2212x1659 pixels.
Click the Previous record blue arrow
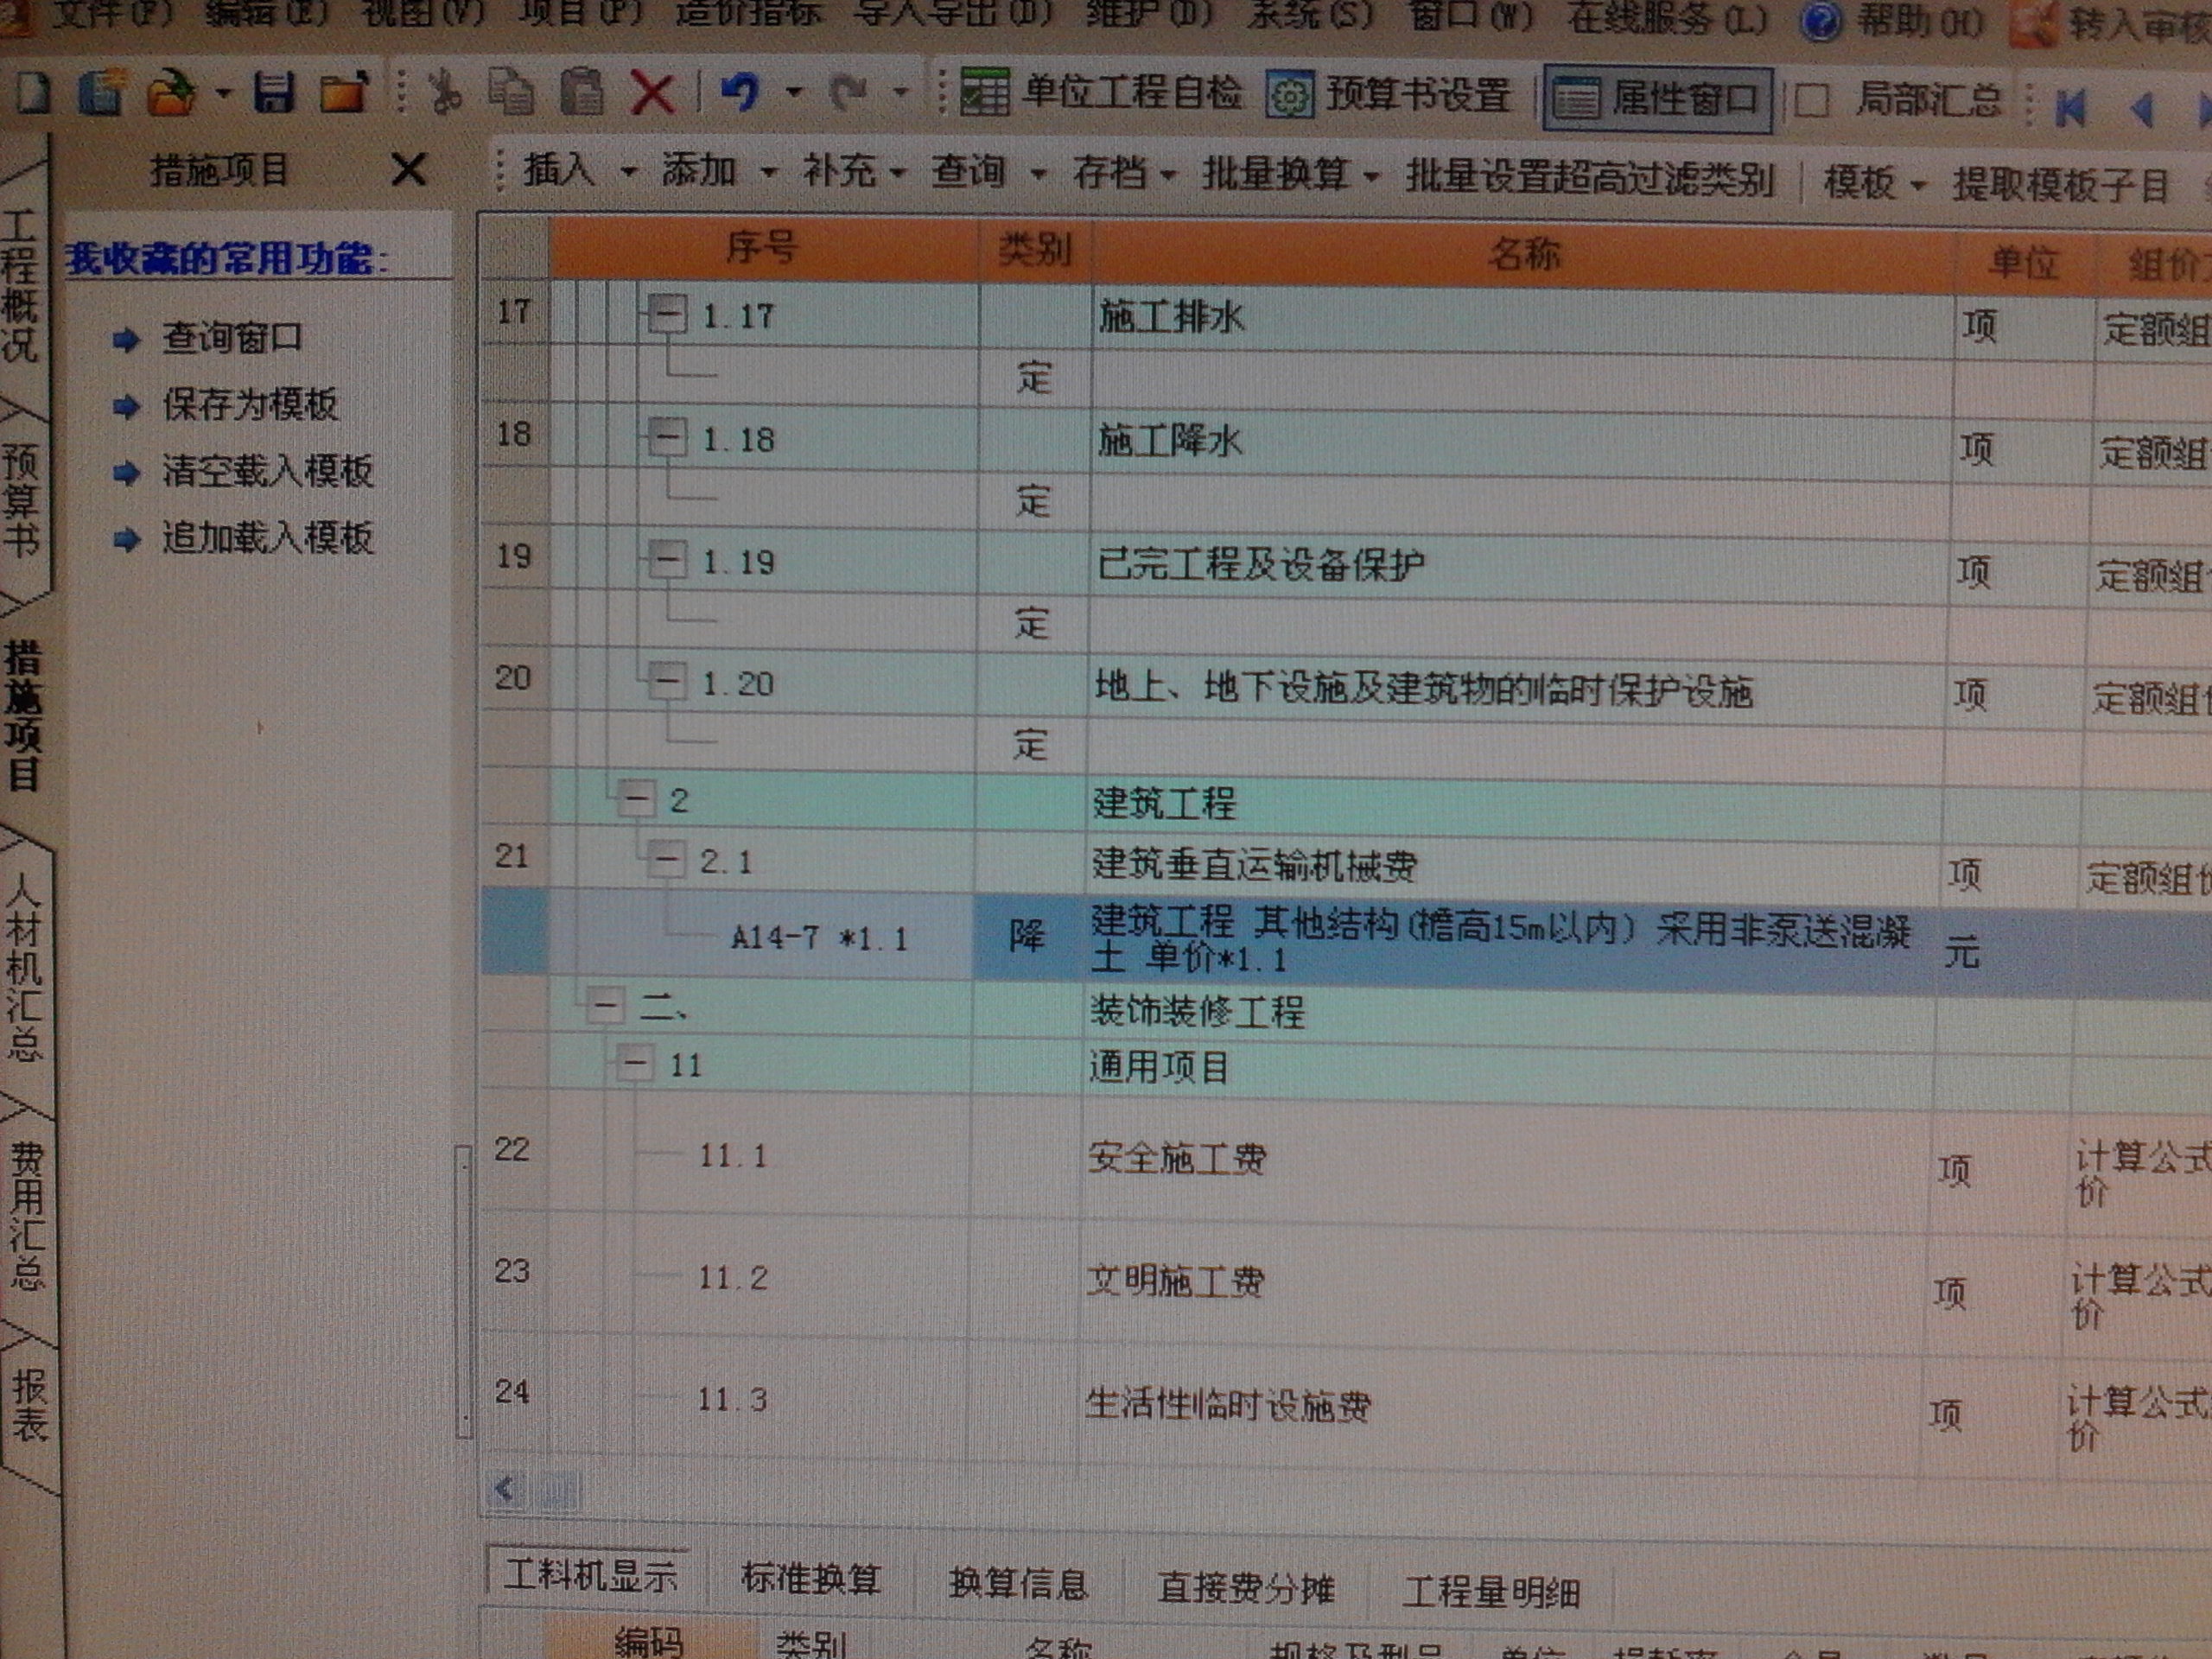pyautogui.click(x=2141, y=108)
